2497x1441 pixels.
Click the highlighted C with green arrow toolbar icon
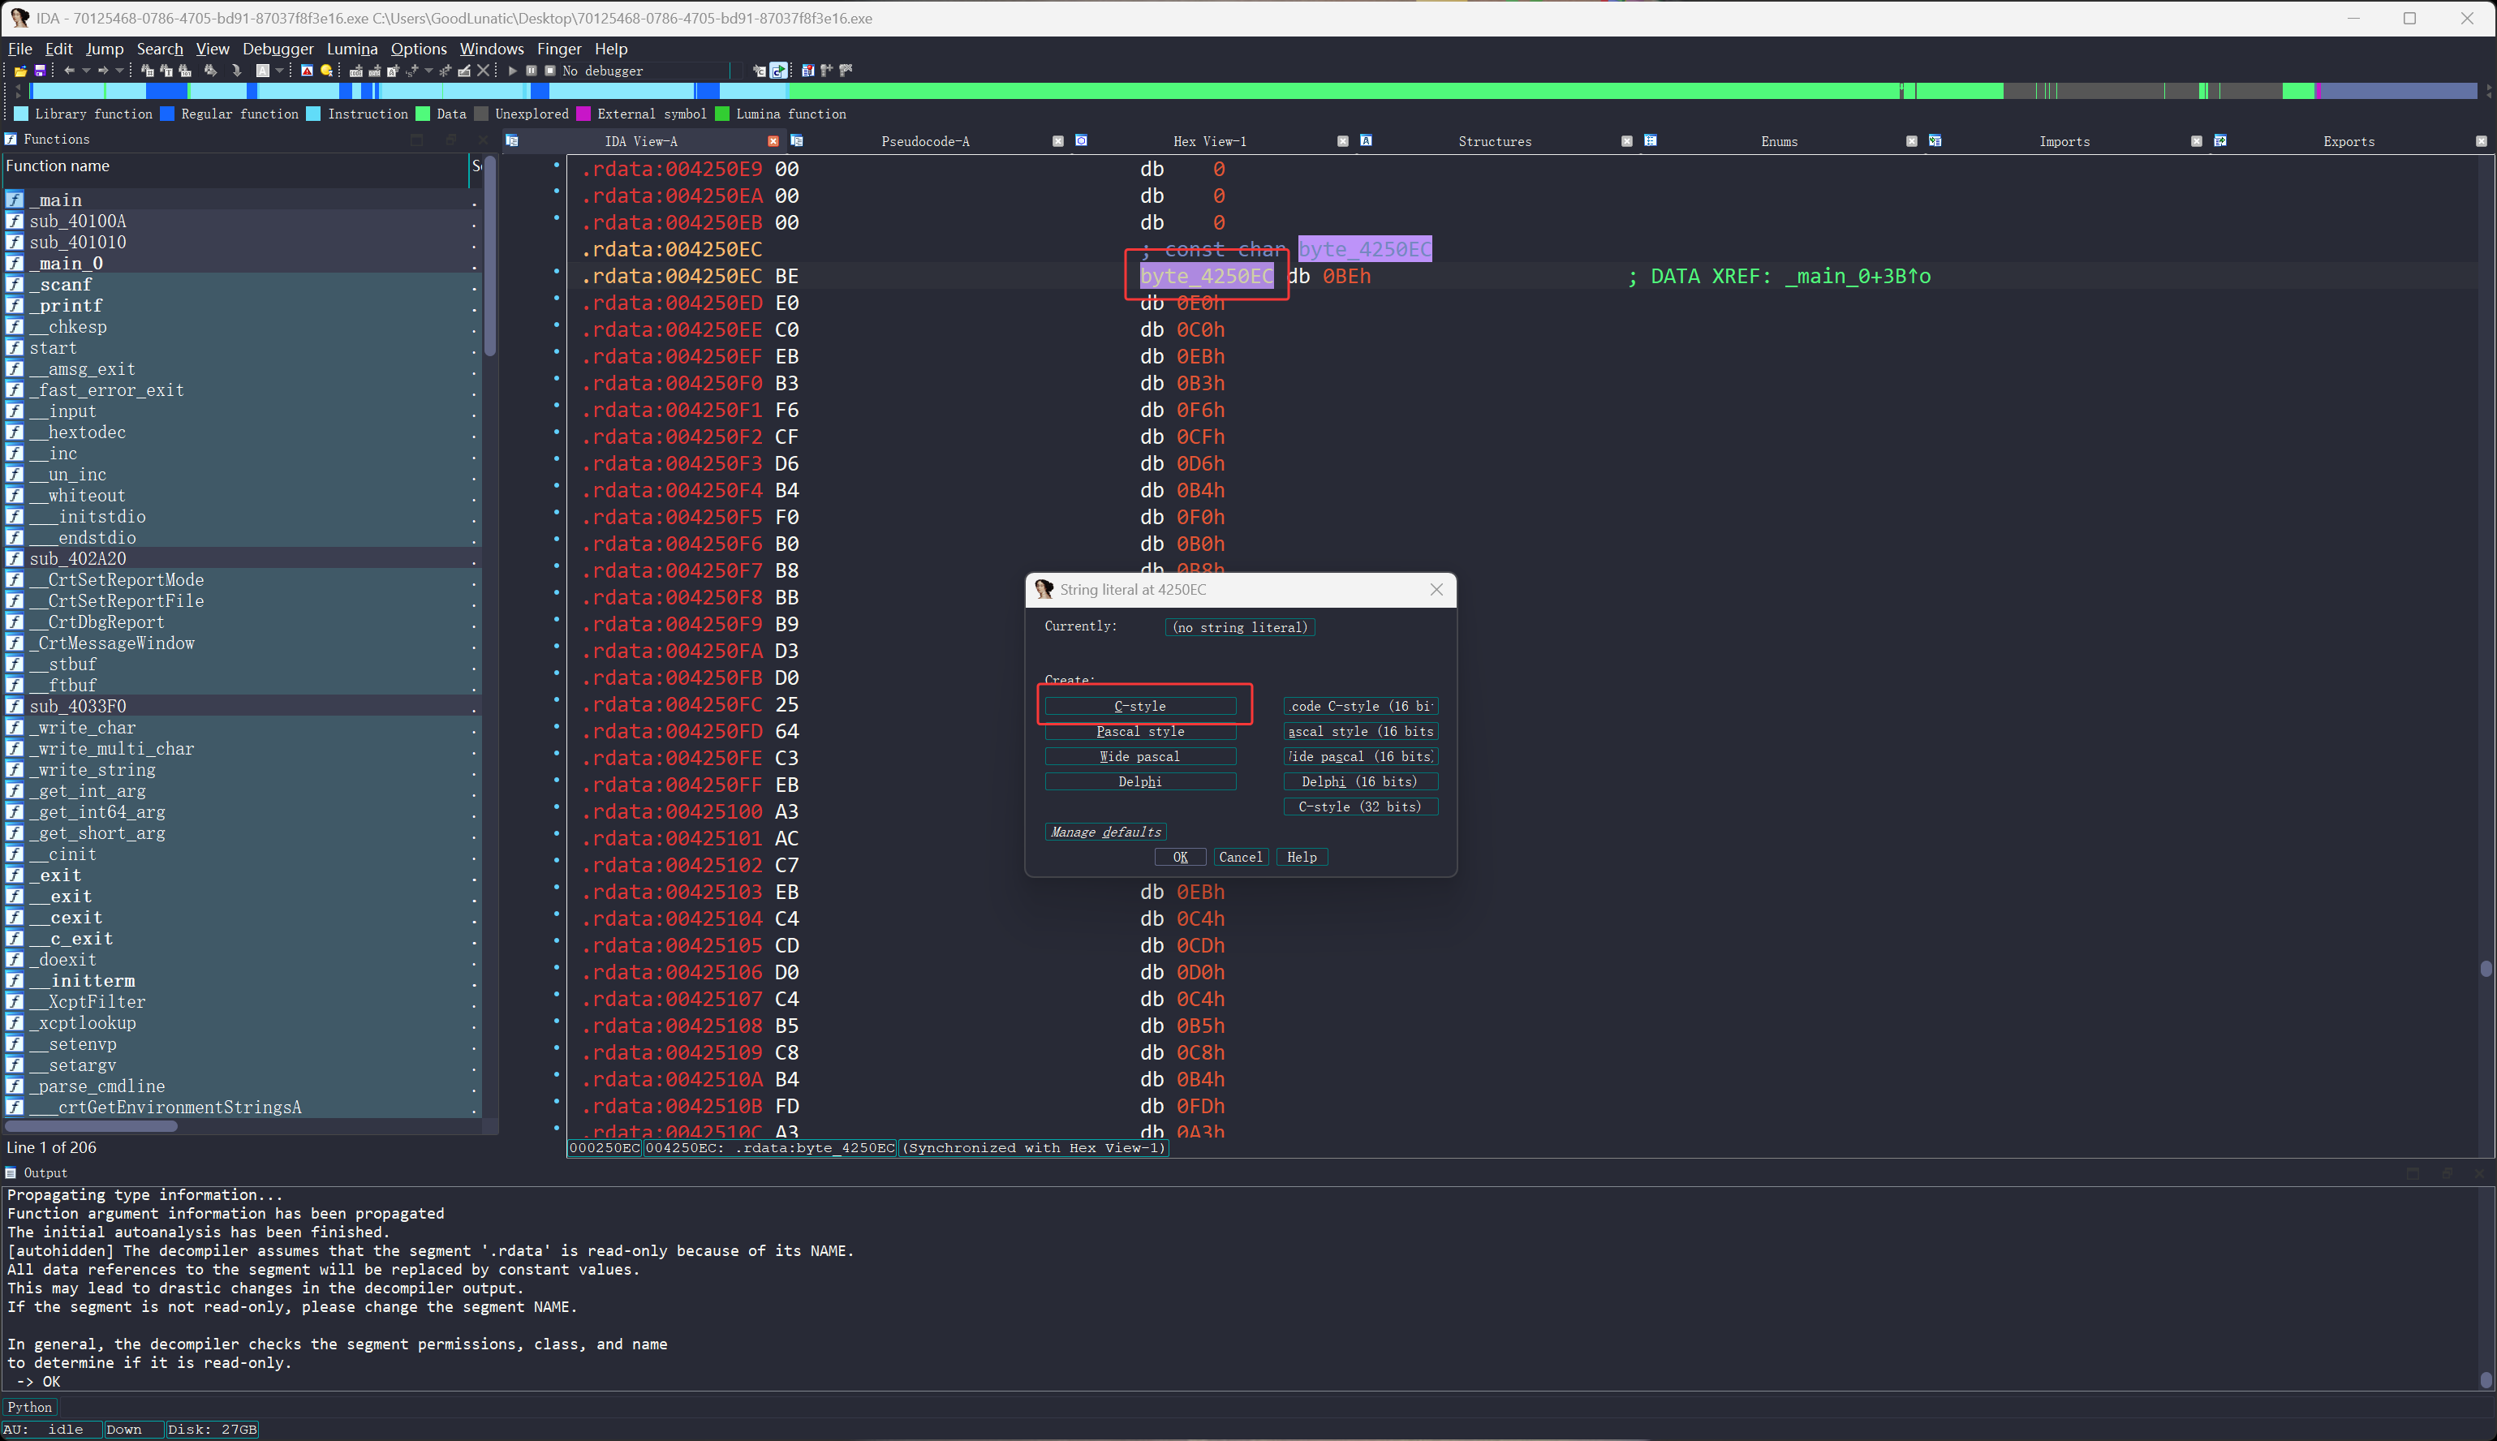point(779,71)
